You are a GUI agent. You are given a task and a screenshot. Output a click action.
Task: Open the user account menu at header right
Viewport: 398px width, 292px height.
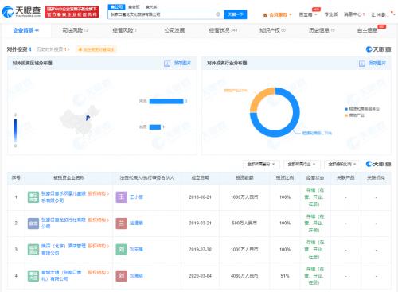[382, 14]
